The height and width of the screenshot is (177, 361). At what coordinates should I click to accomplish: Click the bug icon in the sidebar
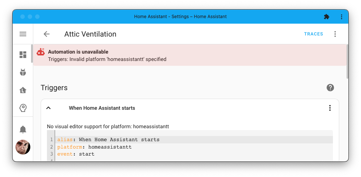click(x=23, y=72)
